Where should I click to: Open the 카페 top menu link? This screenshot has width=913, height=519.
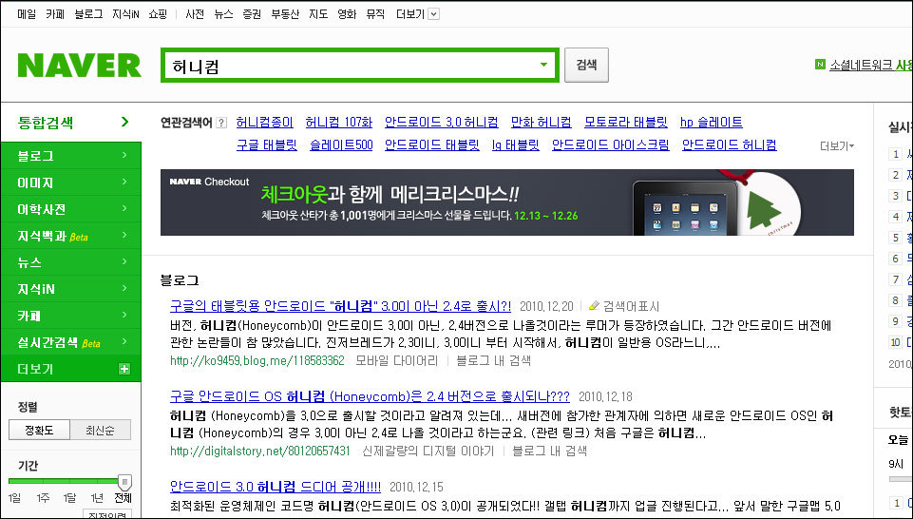coord(55,14)
